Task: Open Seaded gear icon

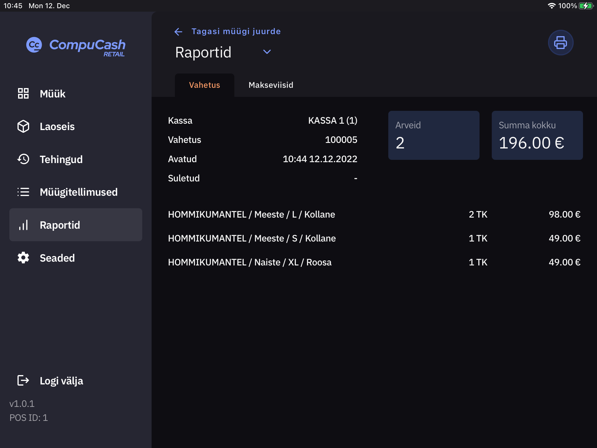Action: click(x=23, y=258)
